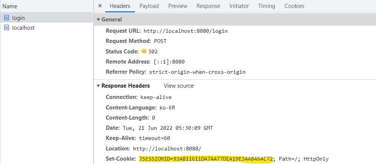The width and height of the screenshot is (376, 164).
Task: Open the Preview tab
Action: tap(178, 6)
